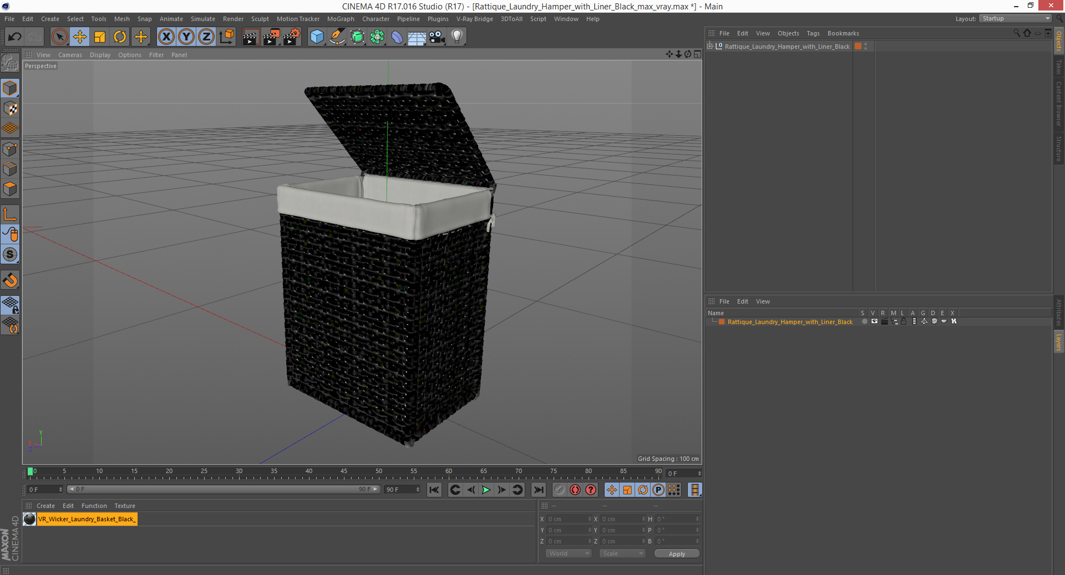Screen dimensions: 1065x575
Task: Enable Axis mode icon
Action: [x=10, y=214]
